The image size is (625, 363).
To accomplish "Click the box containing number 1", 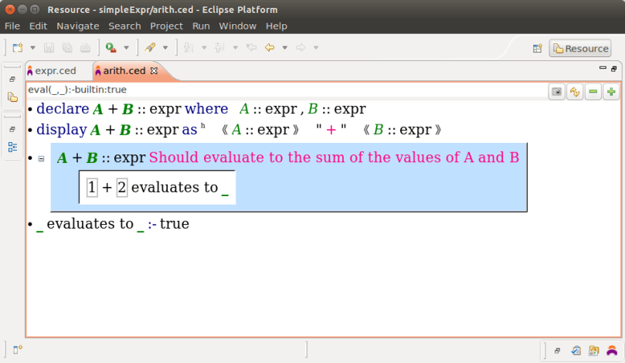I will 92,188.
